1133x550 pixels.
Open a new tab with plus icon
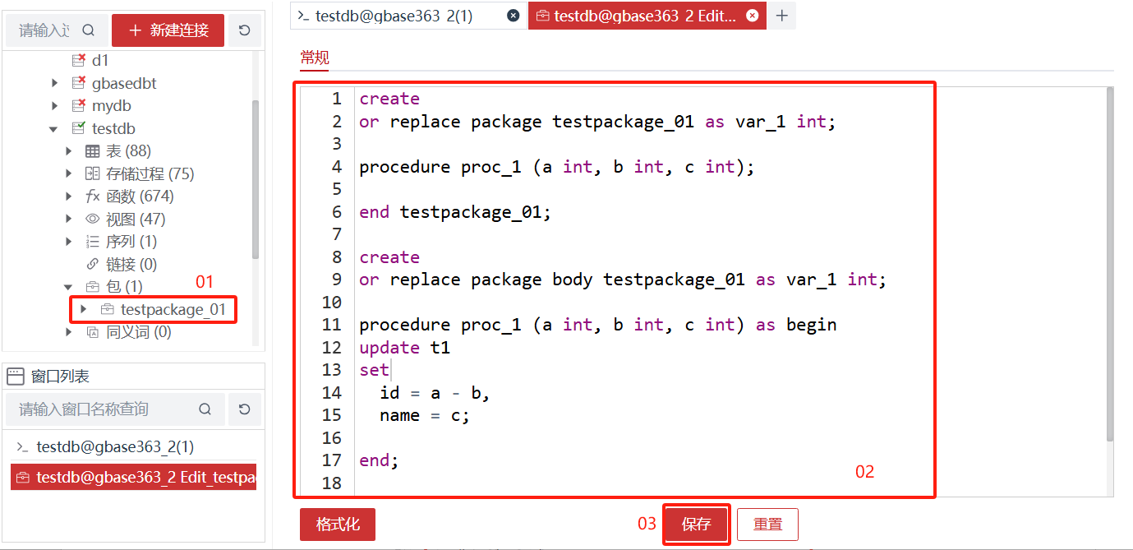(781, 16)
